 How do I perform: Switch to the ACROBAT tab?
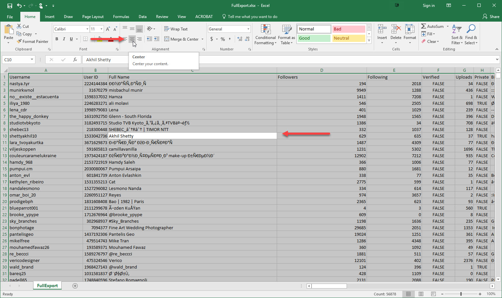204,17
